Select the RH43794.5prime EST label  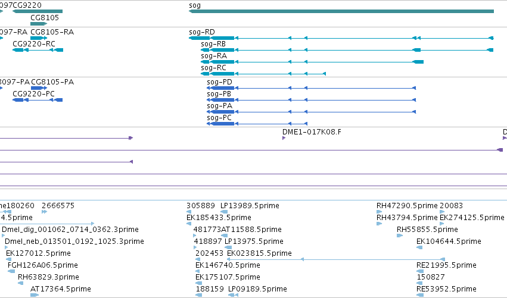pos(407,218)
